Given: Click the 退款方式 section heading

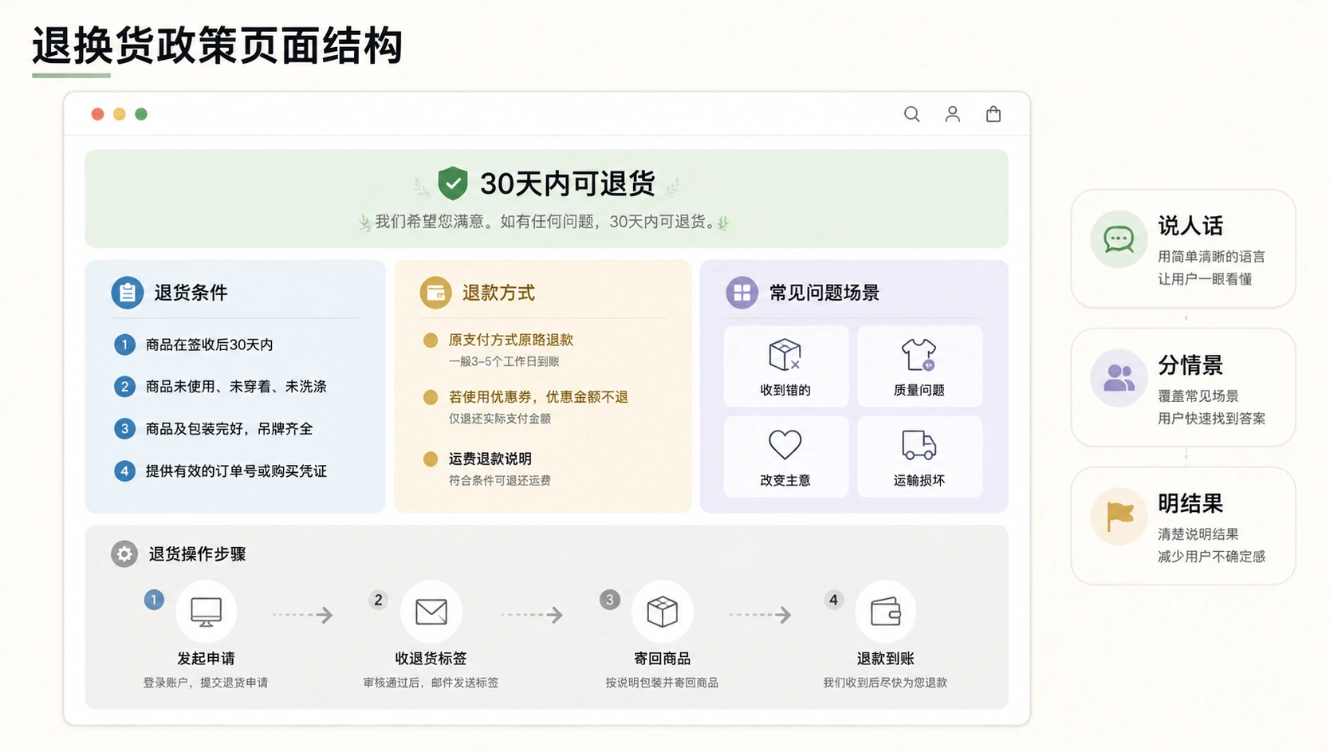Looking at the screenshot, I should (499, 293).
